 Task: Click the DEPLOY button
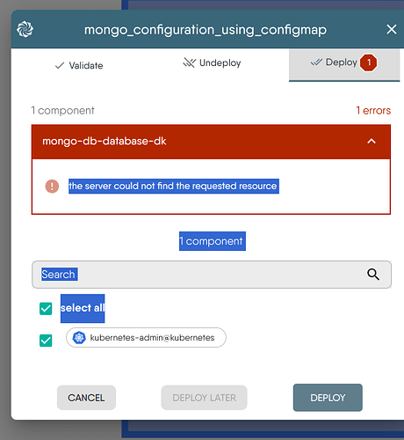coord(328,398)
